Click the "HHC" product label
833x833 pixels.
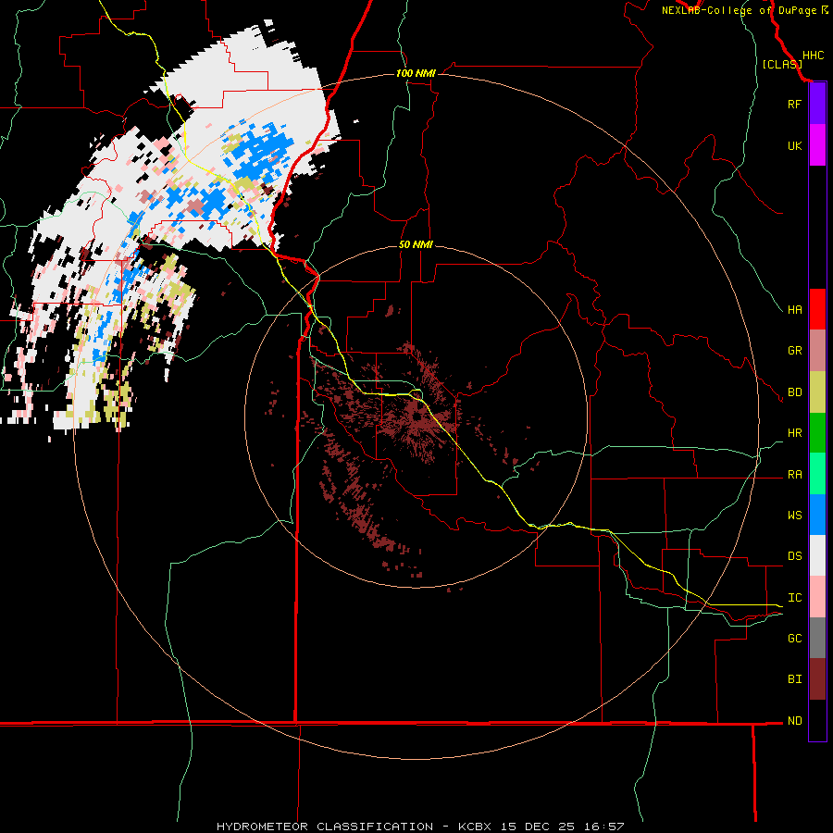pos(814,56)
